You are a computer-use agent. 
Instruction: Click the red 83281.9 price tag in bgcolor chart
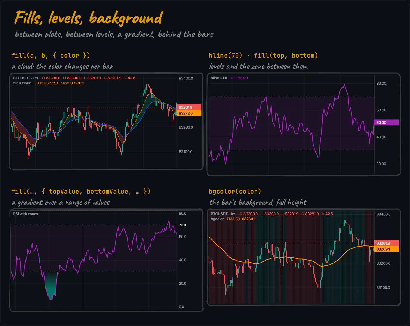point(386,243)
